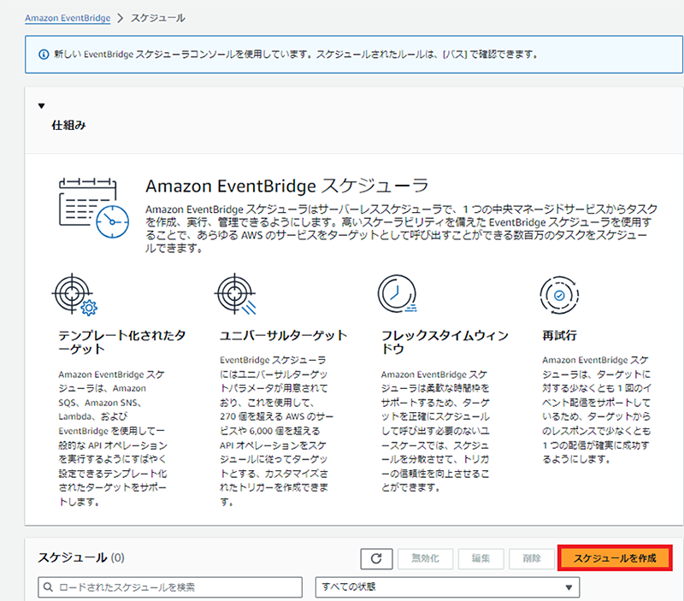Screen dimensions: 684x601
Task: Click the templated target icon with gear
Action: pyautogui.click(x=74, y=294)
